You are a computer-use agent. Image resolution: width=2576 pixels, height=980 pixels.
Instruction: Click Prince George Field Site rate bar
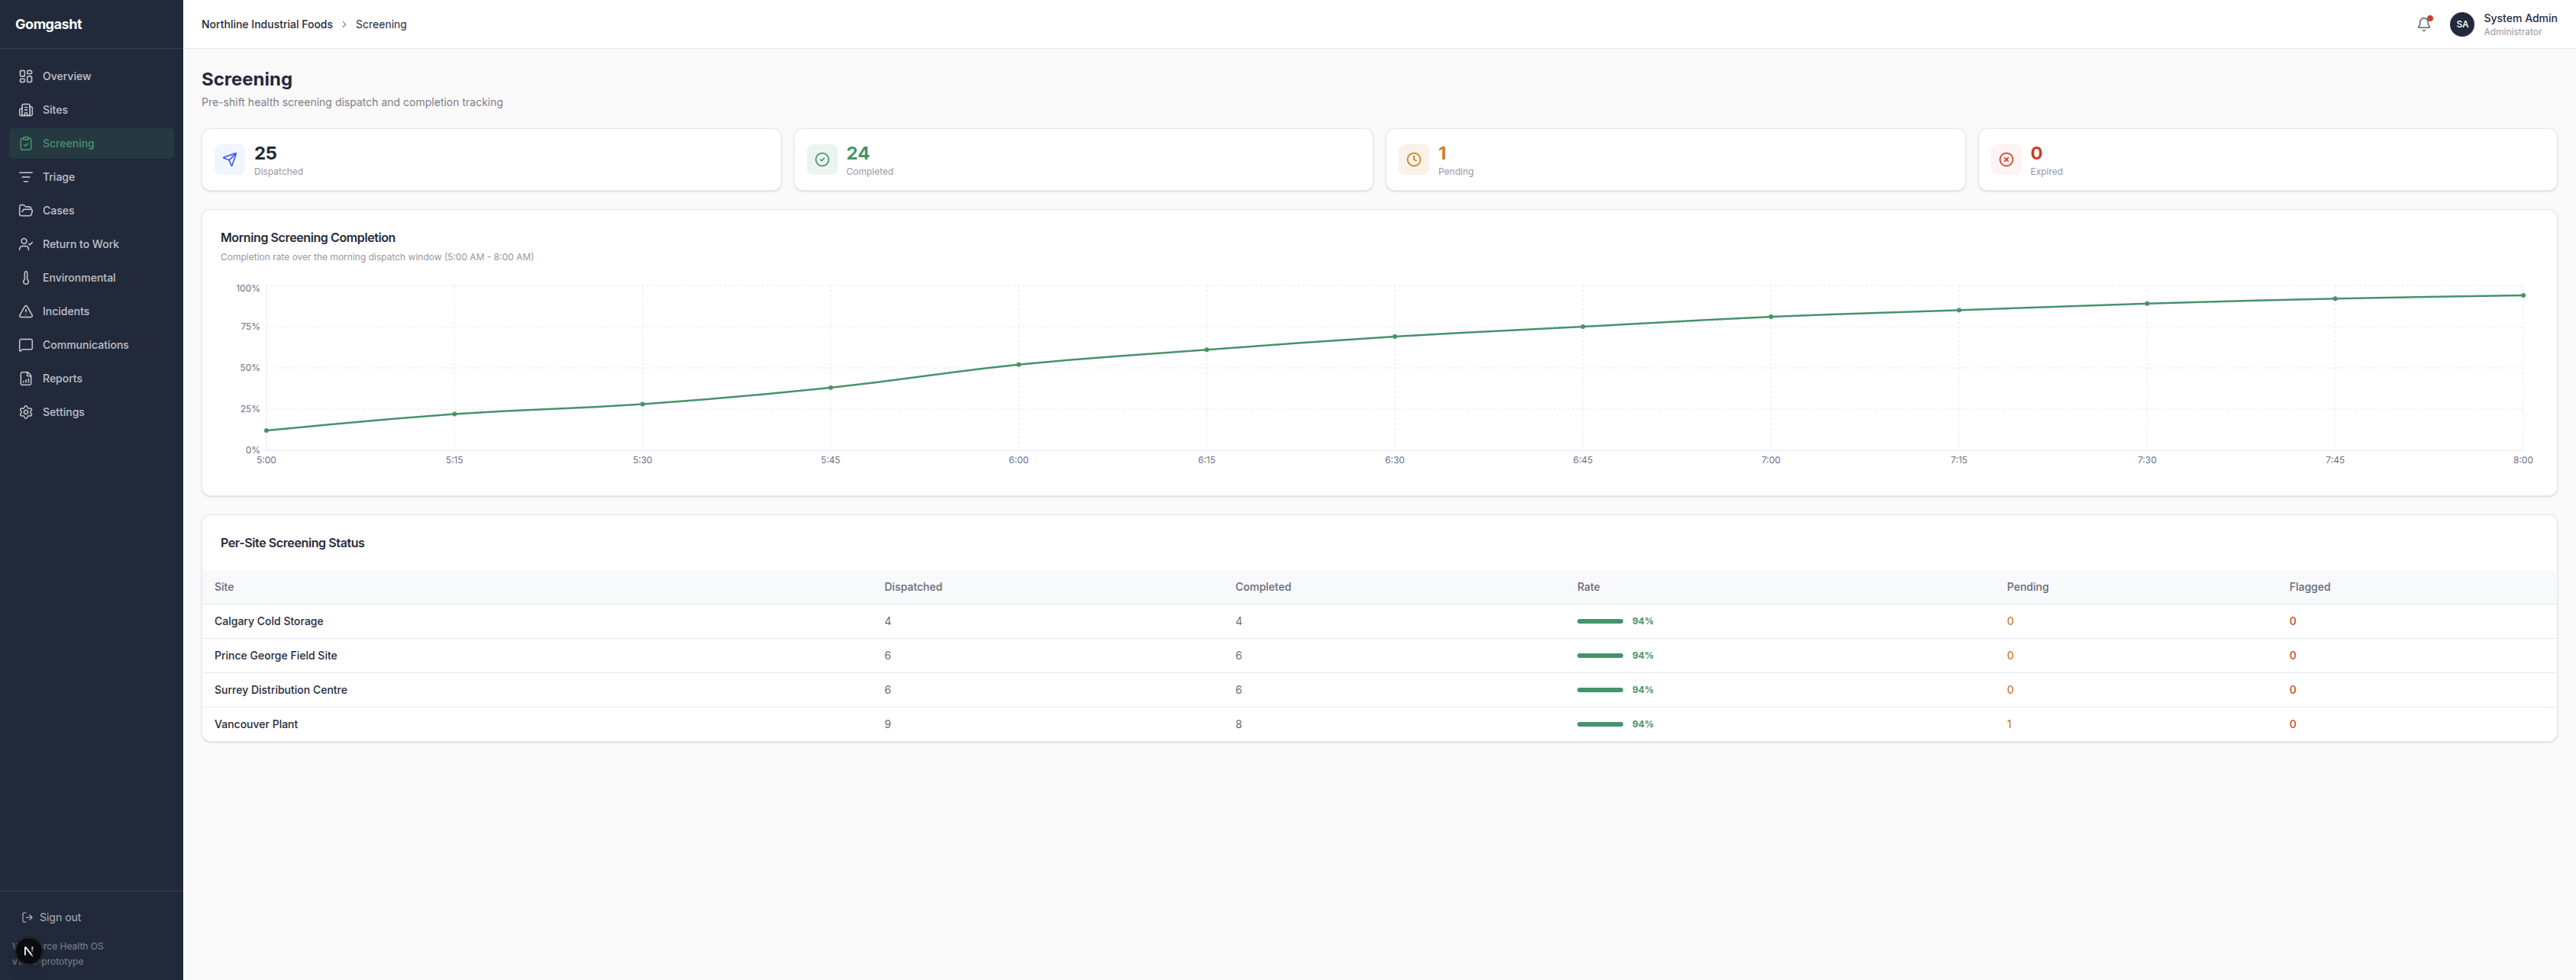coord(1600,655)
